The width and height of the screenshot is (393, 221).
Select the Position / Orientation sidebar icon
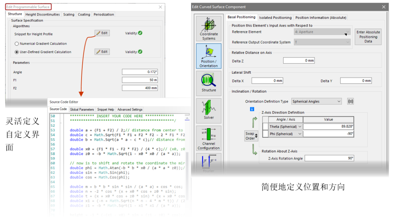click(209, 56)
